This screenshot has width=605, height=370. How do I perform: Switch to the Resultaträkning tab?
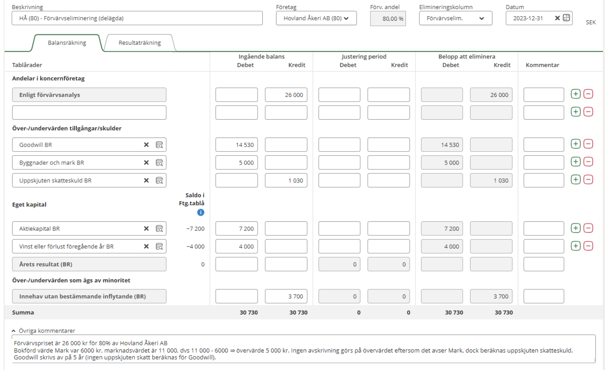point(140,43)
